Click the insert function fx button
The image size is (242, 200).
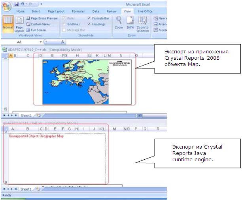(x=62, y=42)
